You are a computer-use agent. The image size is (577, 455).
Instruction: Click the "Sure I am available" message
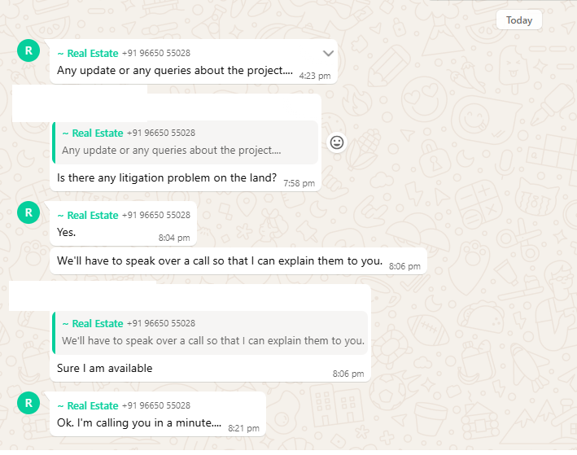coord(105,368)
